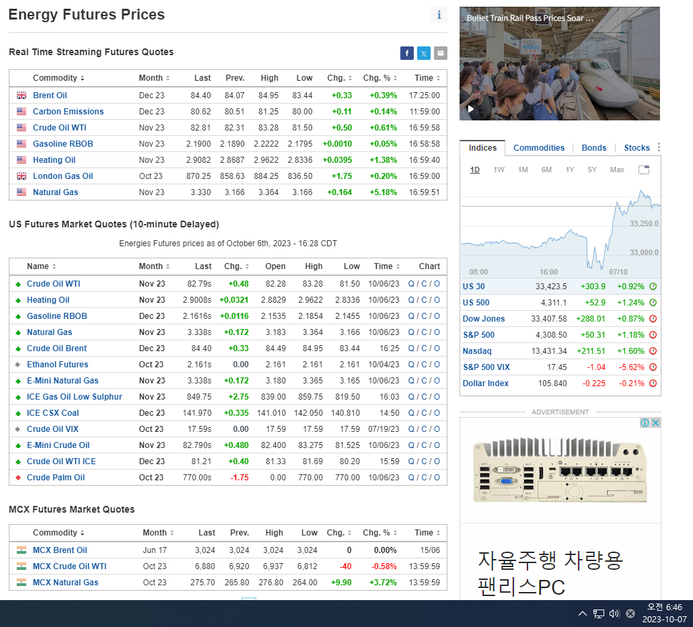The height and width of the screenshot is (627, 693).
Task: Share quotes on Facebook
Action: [407, 53]
